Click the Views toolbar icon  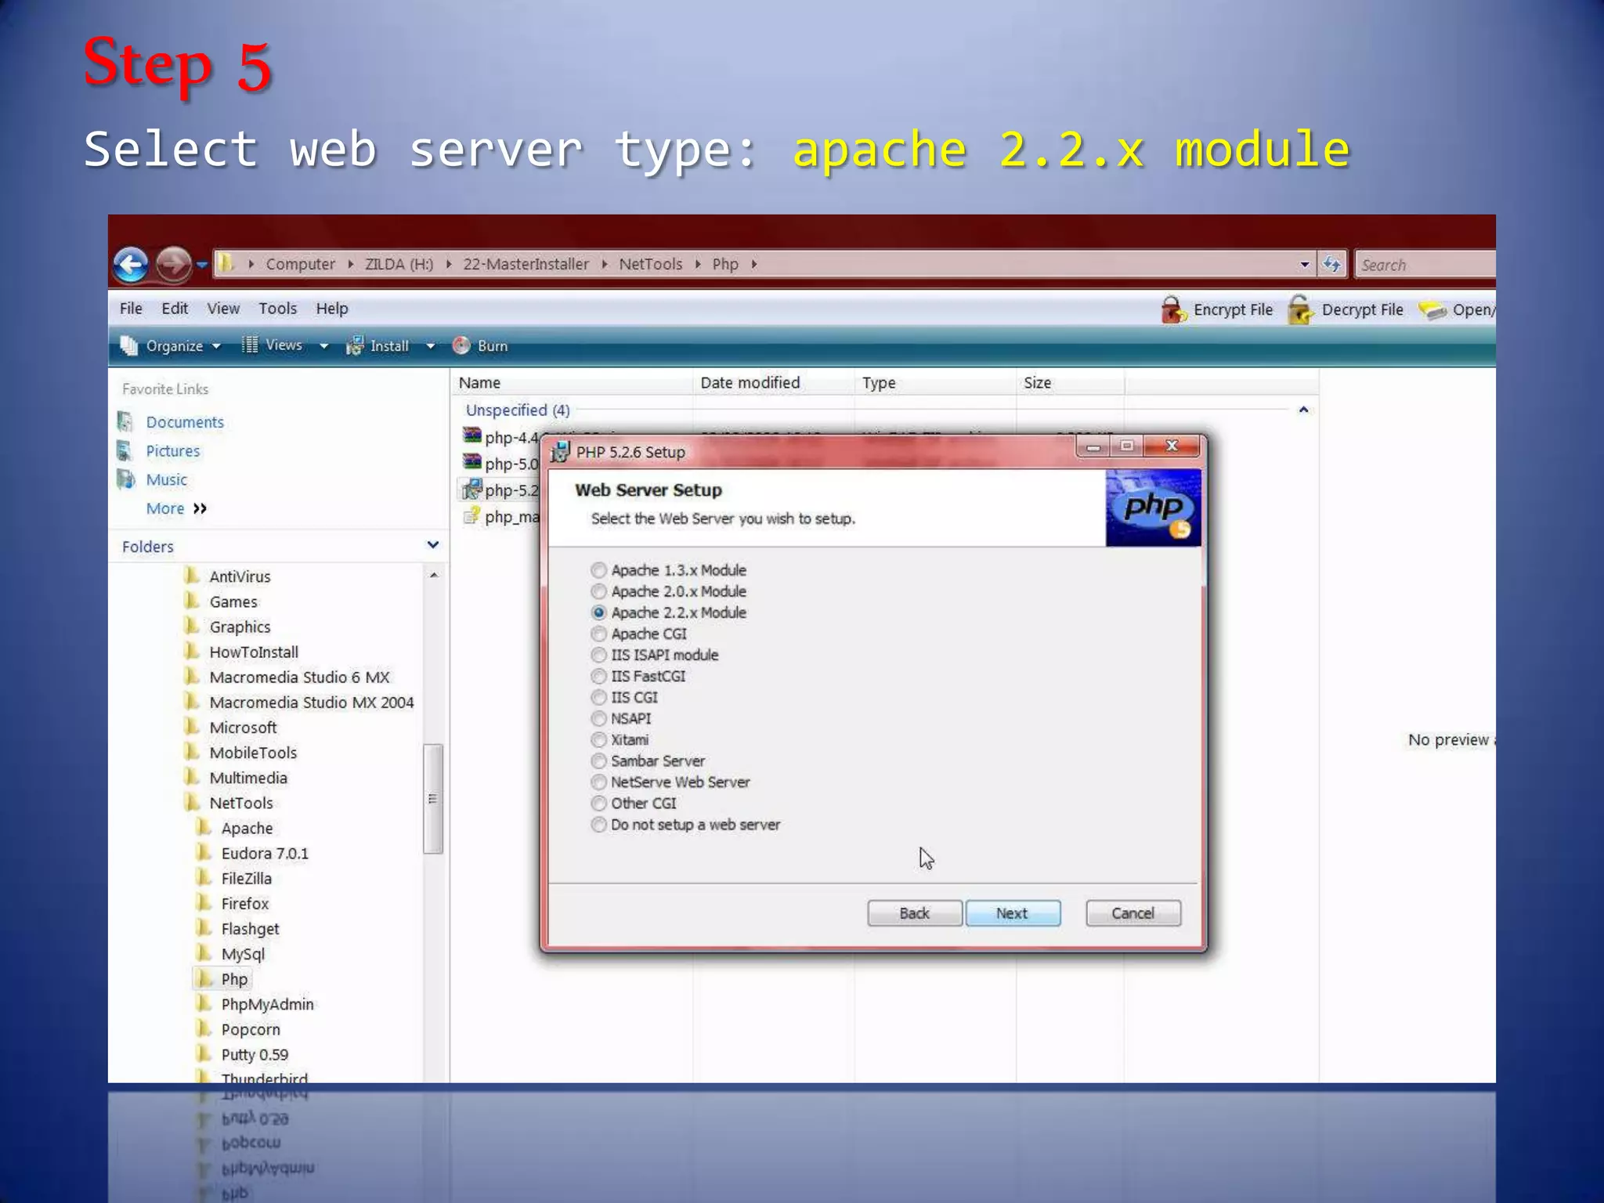tap(250, 345)
